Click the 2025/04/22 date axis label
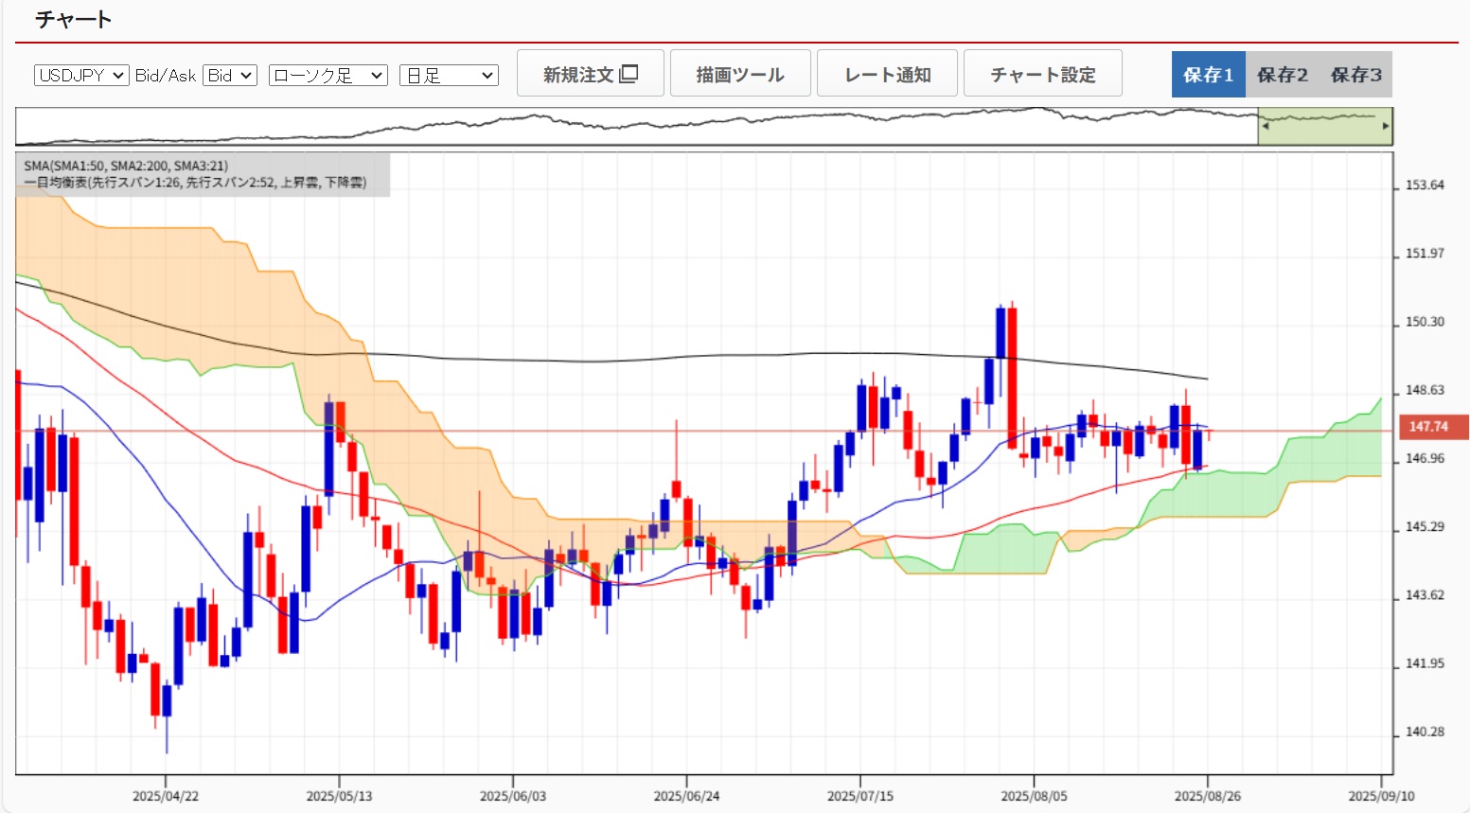The width and height of the screenshot is (1470, 813). pyautogui.click(x=166, y=796)
